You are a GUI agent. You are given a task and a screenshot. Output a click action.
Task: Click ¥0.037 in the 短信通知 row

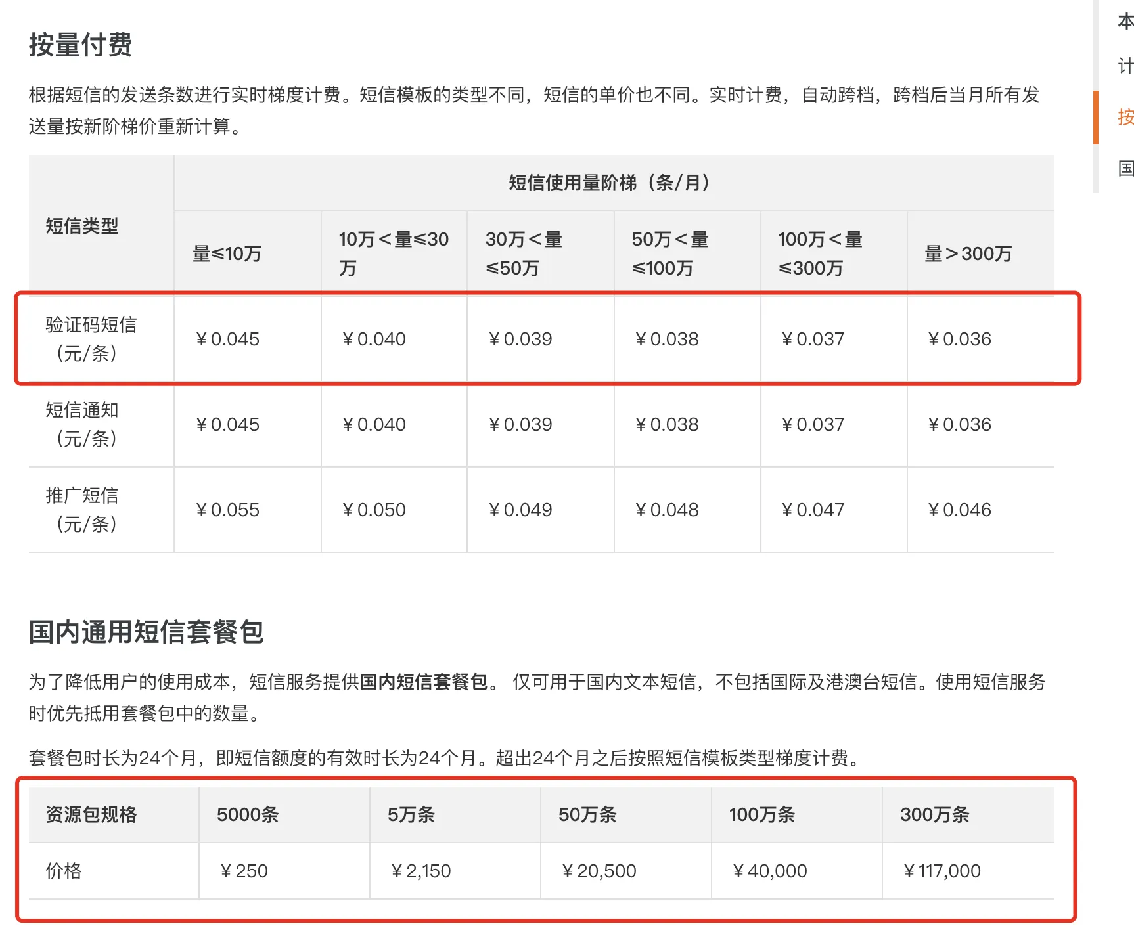click(812, 424)
